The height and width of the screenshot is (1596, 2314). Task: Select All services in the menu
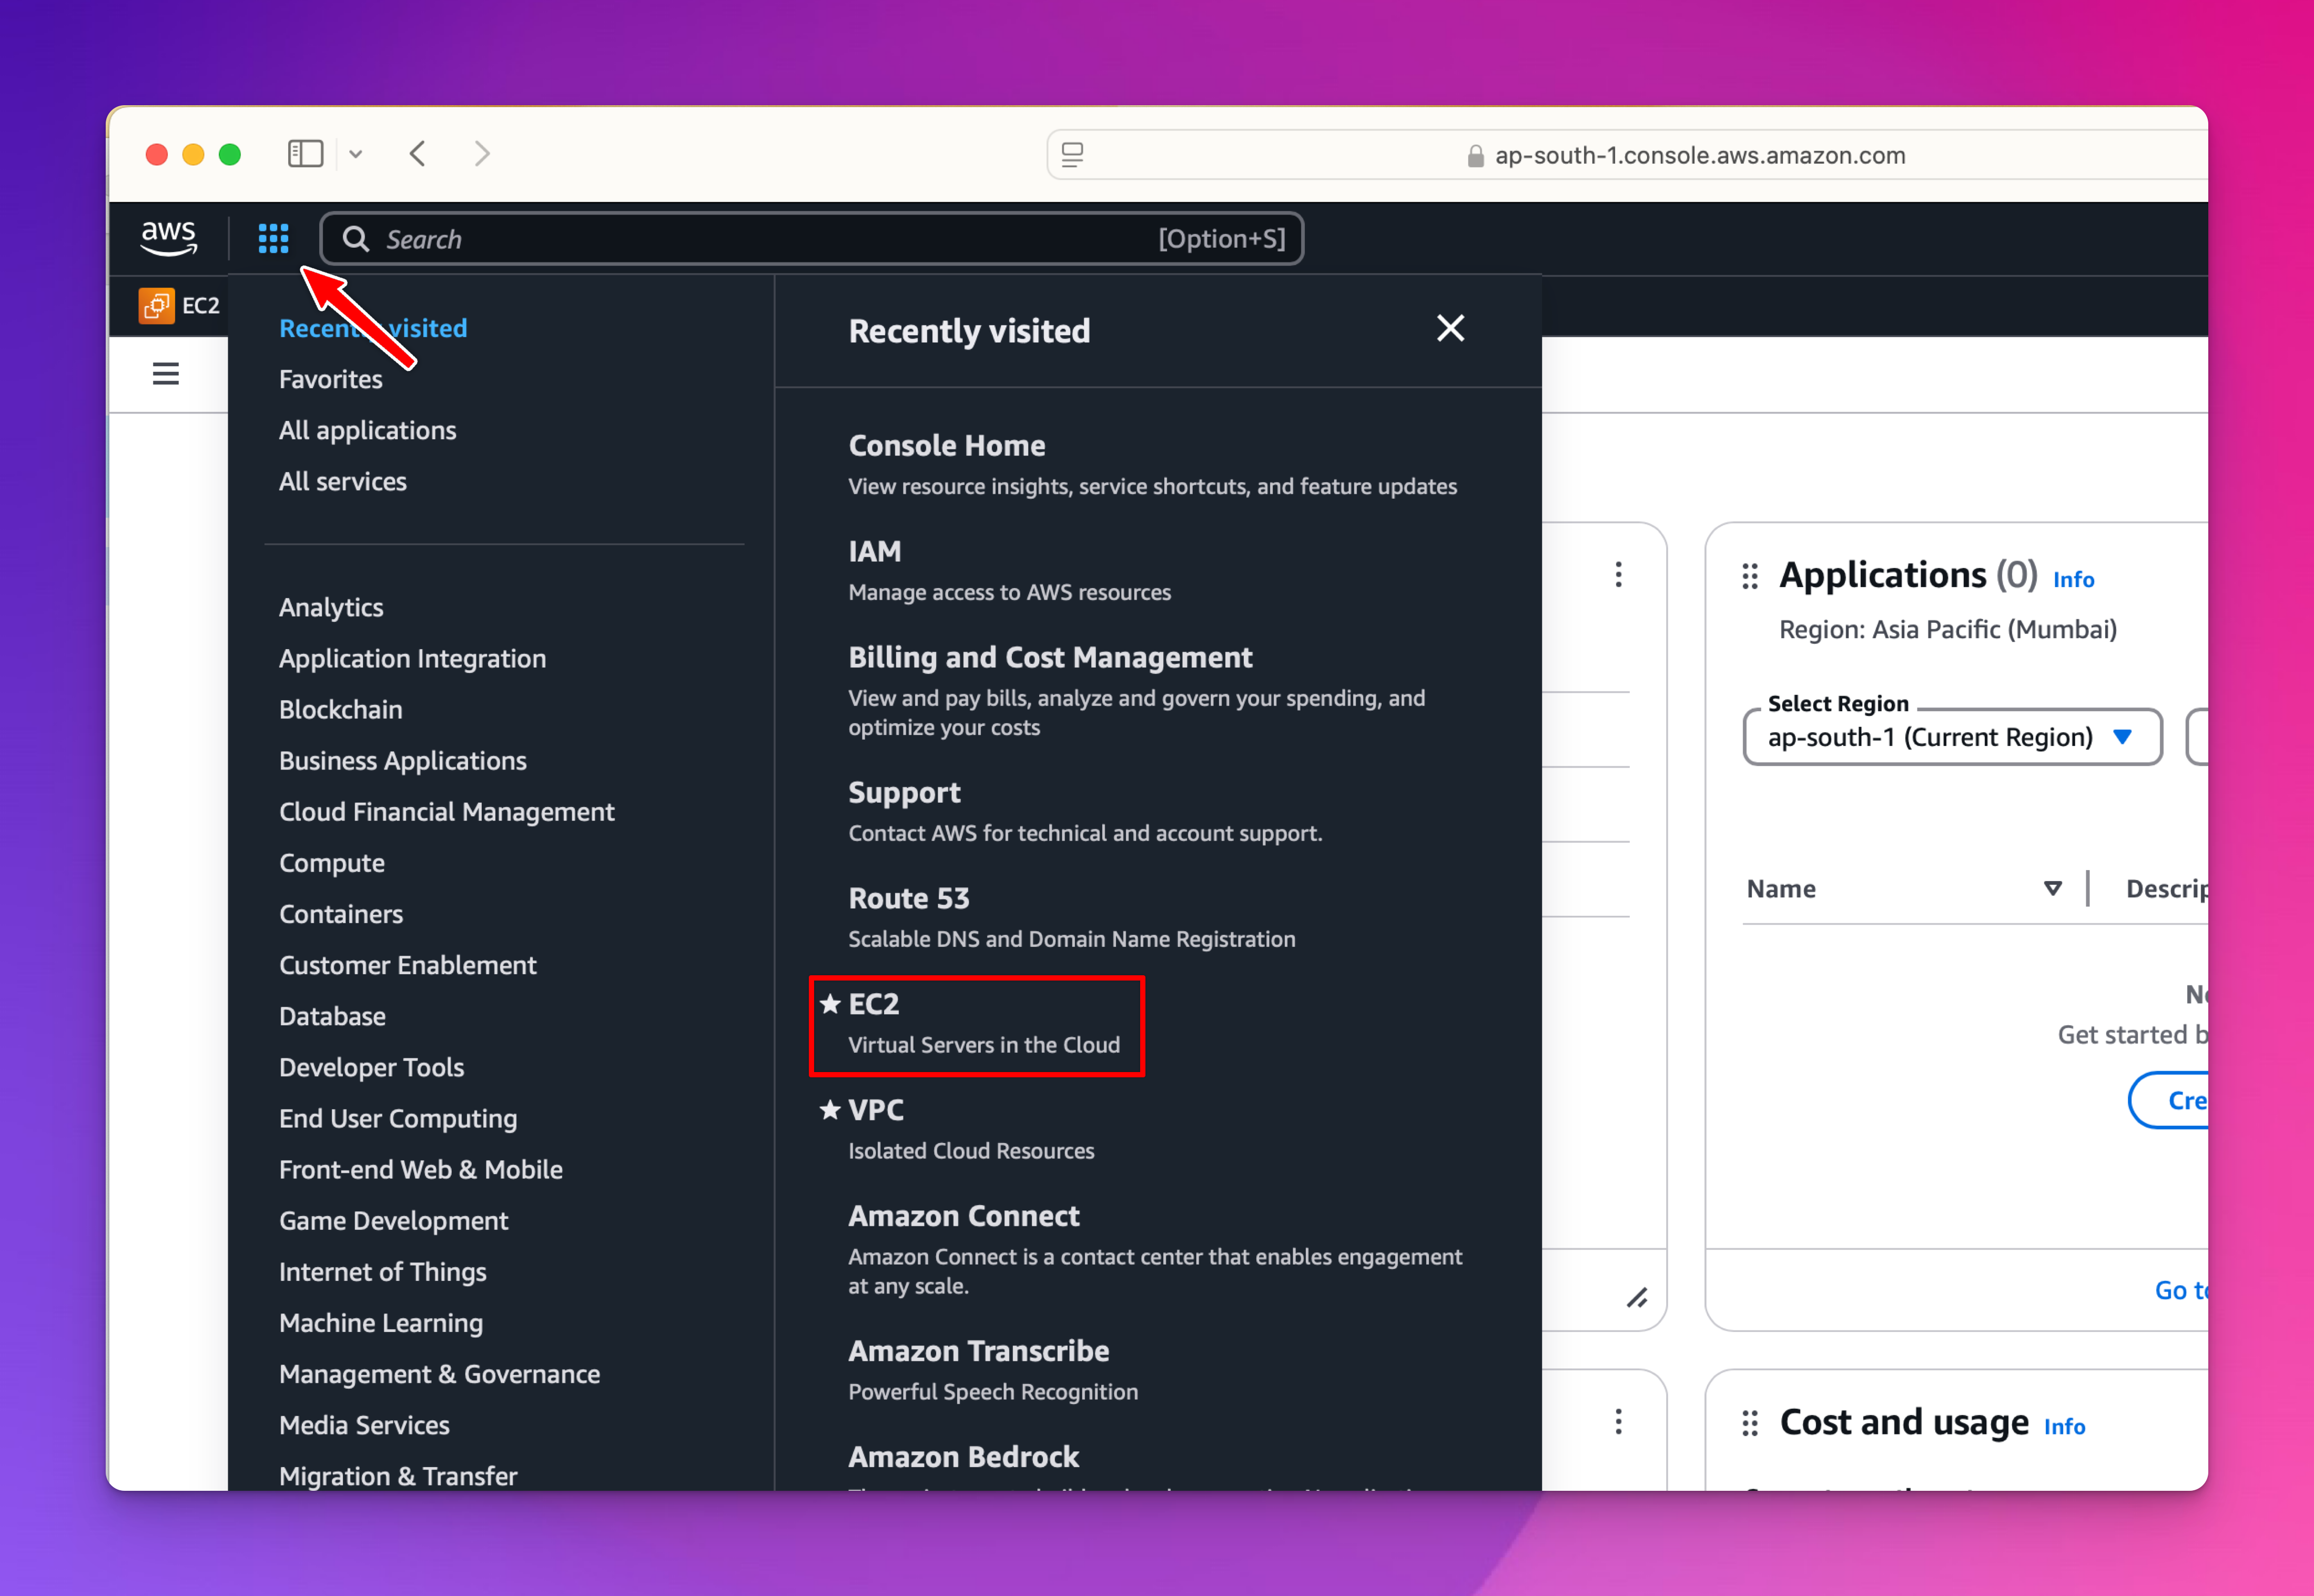tap(343, 481)
